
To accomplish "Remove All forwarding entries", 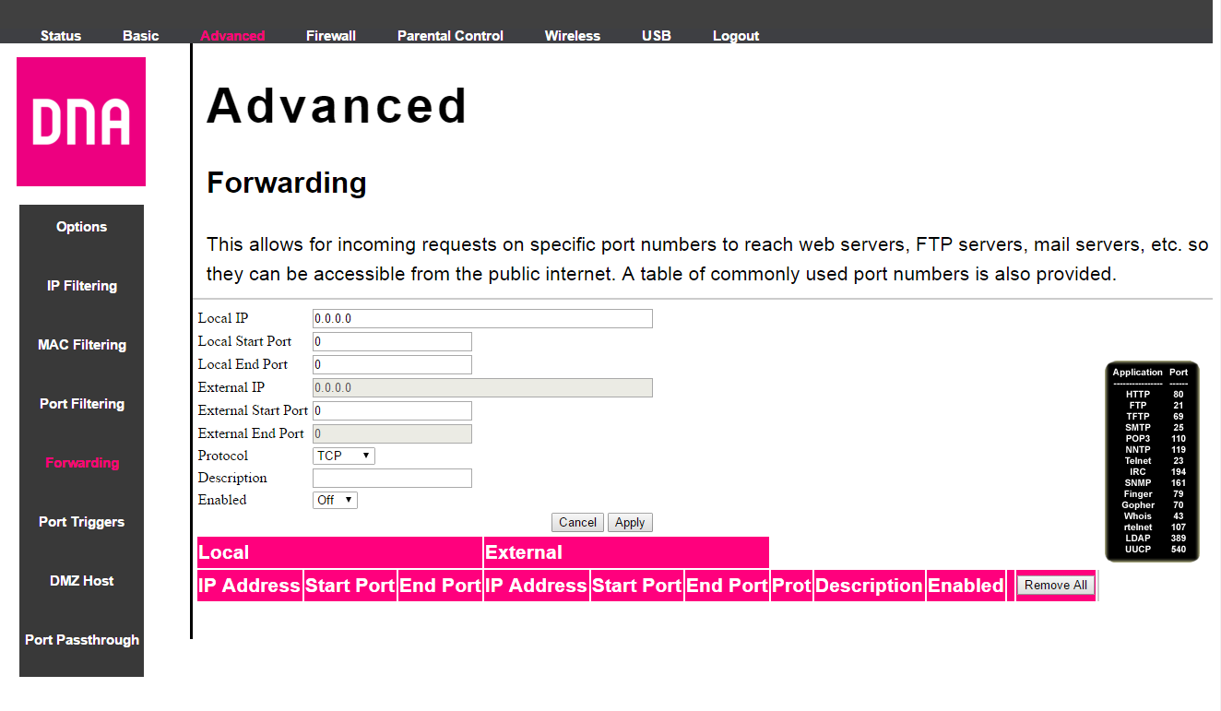I will [x=1055, y=585].
